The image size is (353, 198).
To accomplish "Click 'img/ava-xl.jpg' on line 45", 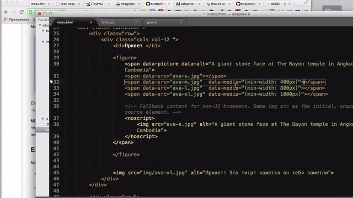I will coord(164,173).
